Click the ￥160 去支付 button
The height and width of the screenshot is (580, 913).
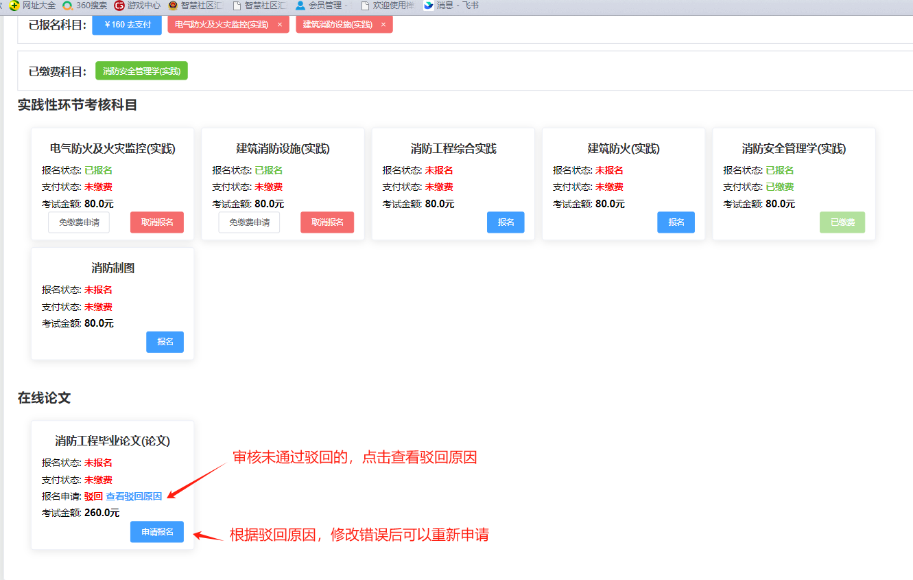[127, 25]
